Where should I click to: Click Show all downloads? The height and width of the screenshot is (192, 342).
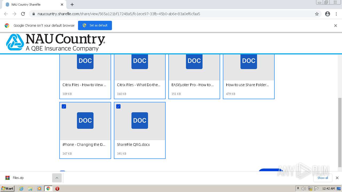323,178
